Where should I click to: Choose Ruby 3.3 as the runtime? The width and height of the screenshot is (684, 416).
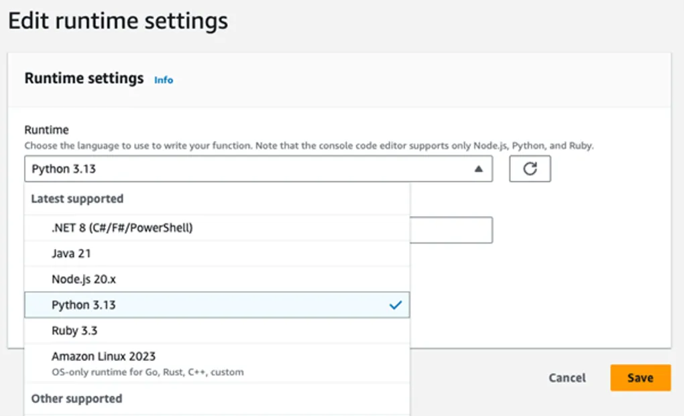(74, 331)
